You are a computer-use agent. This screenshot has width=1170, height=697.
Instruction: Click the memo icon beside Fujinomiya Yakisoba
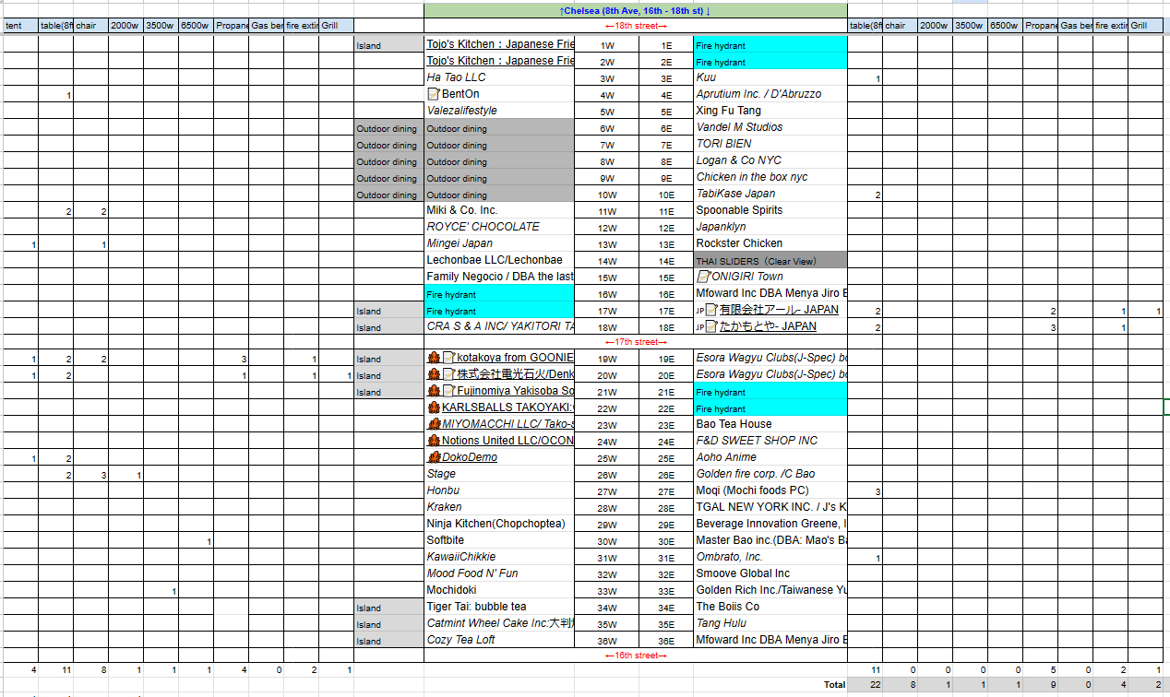click(x=448, y=391)
